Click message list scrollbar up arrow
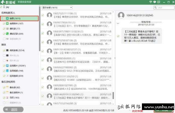Image resolution: width=175 pixels, height=113 pixels. pyautogui.click(x=113, y=12)
